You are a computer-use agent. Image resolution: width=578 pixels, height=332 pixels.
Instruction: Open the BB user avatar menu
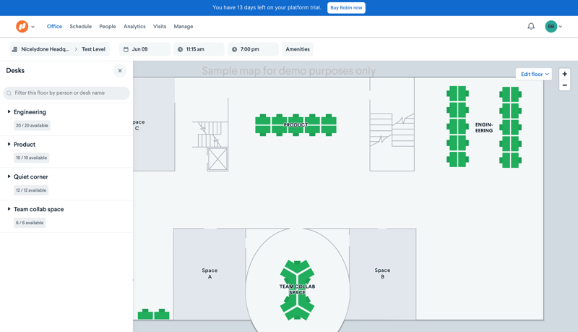point(551,27)
